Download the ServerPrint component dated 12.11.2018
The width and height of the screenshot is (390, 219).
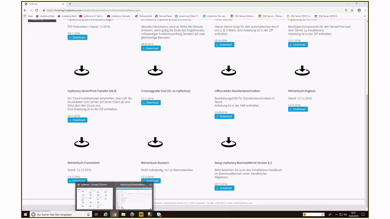tap(298, 45)
